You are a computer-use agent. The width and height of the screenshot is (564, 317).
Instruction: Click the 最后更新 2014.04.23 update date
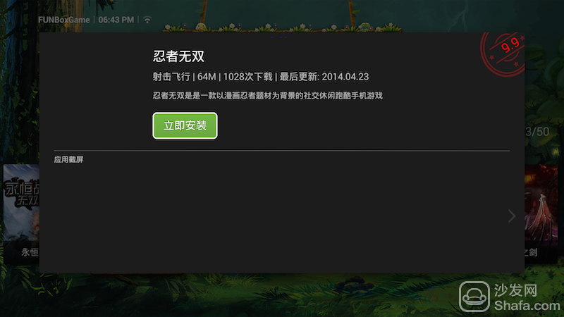click(x=324, y=77)
